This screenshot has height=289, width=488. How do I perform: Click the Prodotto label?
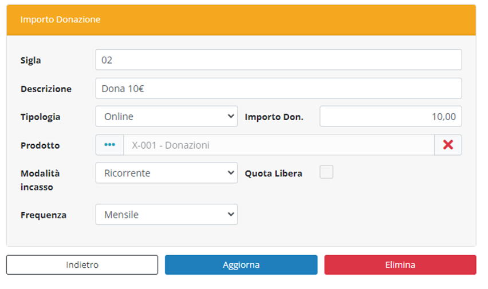[40, 145]
